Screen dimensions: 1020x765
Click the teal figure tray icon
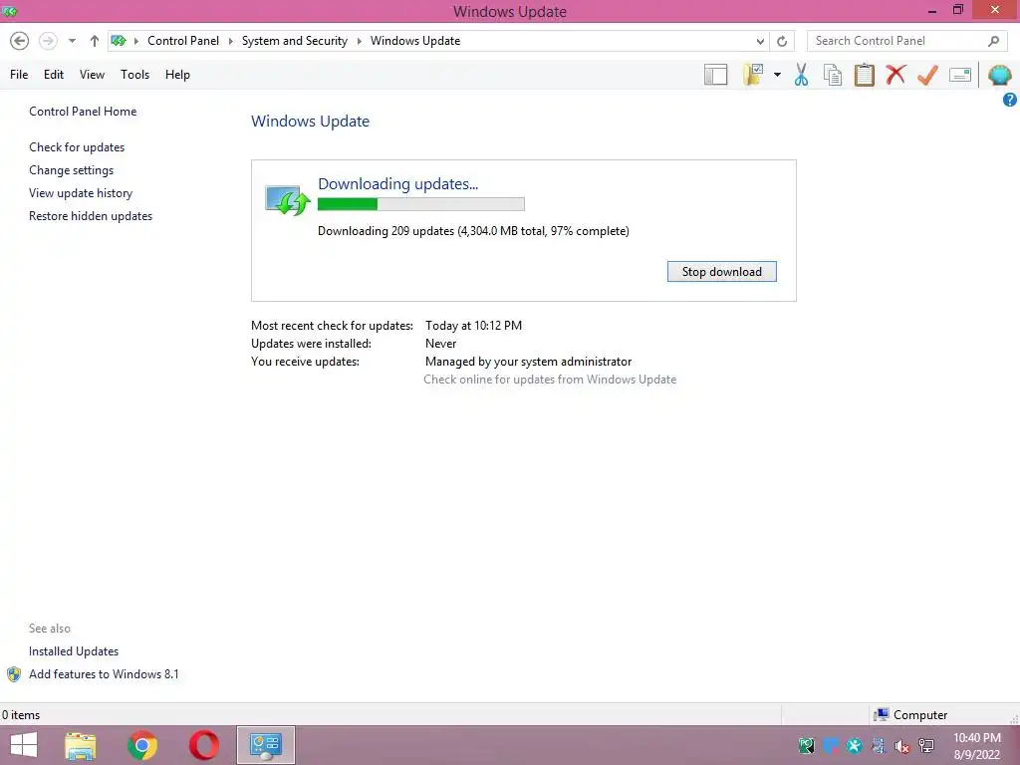(854, 746)
